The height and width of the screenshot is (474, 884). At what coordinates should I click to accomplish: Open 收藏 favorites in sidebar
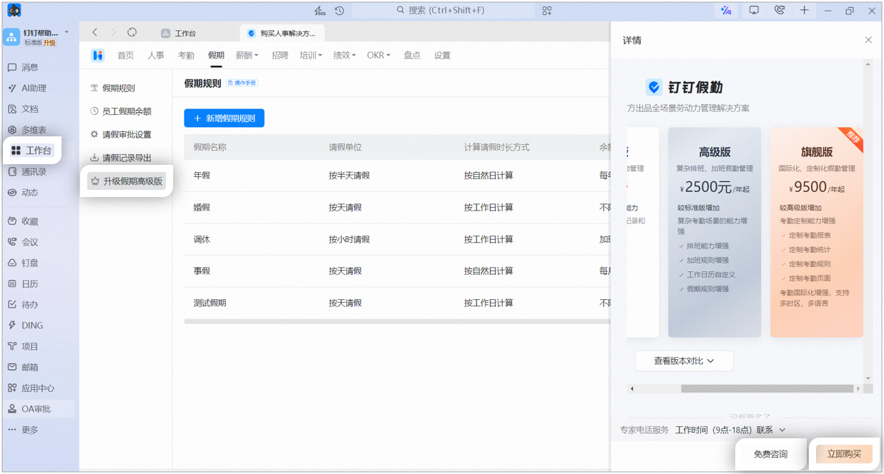[23, 221]
